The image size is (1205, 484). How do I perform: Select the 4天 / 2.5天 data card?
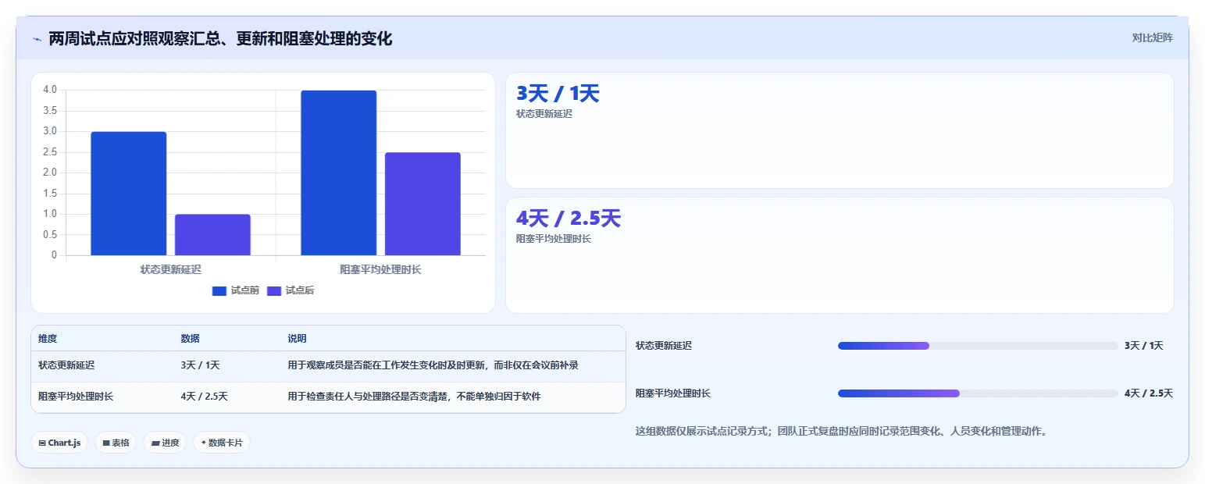click(x=840, y=255)
